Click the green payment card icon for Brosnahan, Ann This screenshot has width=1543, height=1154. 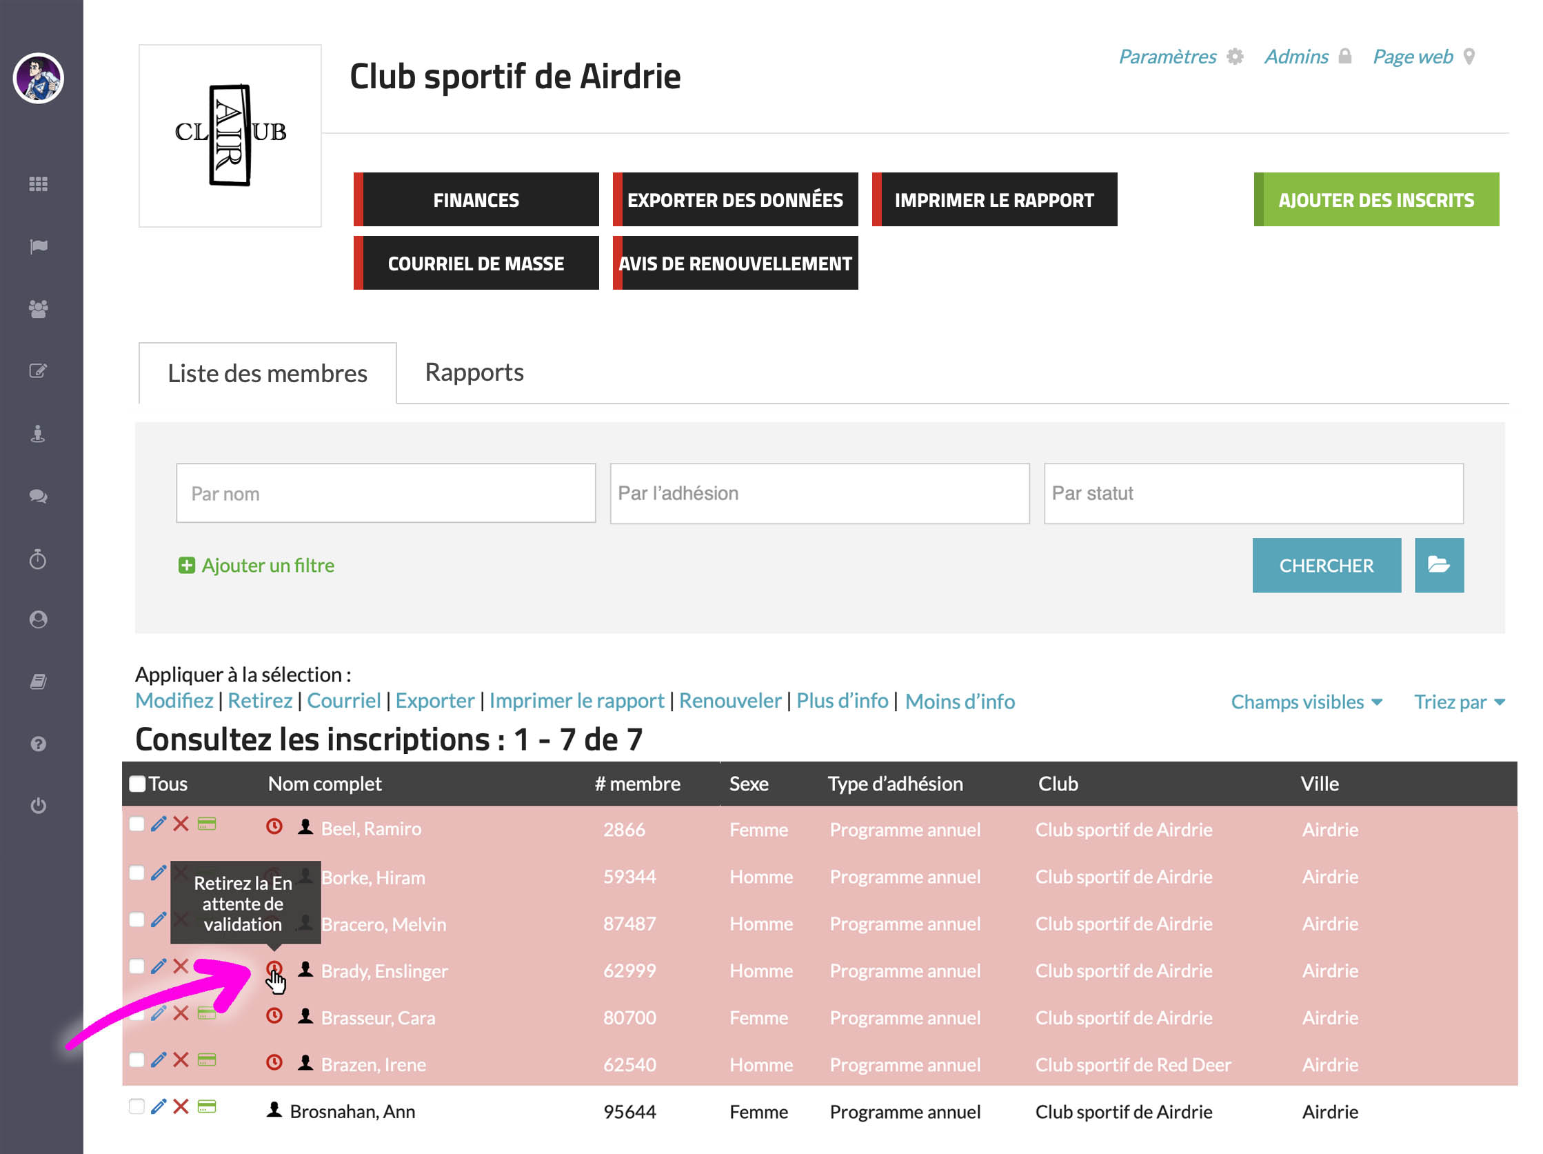206,1106
